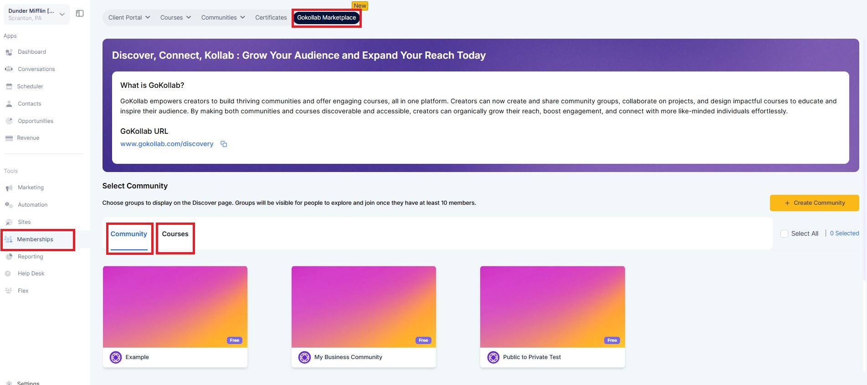This screenshot has width=867, height=385.
Task: Click the What is GoKollab? heading
Action: pos(152,86)
